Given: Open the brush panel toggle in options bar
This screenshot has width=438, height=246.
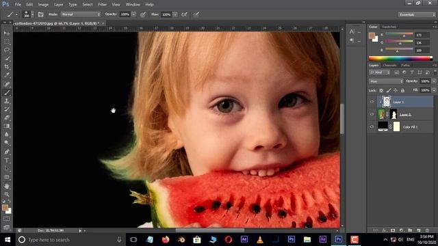Looking at the screenshot, I should pos(41,14).
